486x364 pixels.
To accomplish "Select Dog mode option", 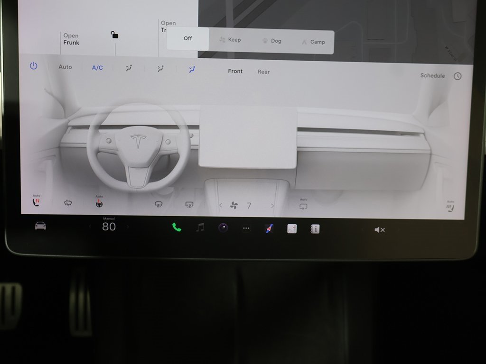I will coord(272,41).
